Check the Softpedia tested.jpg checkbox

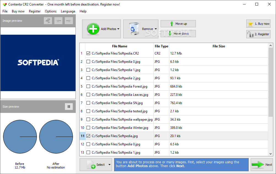pos(88,111)
